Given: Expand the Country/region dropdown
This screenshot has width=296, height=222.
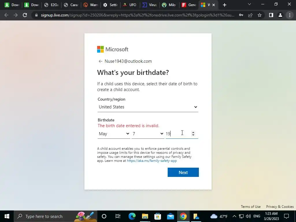Looking at the screenshot, I should (148, 107).
